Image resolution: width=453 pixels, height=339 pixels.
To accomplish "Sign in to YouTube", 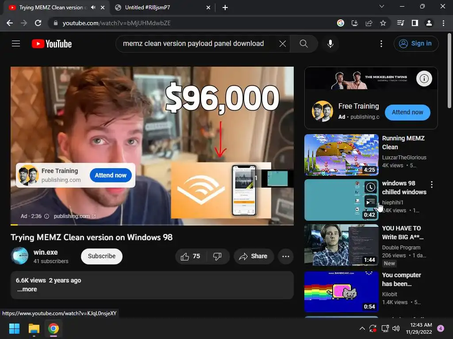I will click(416, 44).
